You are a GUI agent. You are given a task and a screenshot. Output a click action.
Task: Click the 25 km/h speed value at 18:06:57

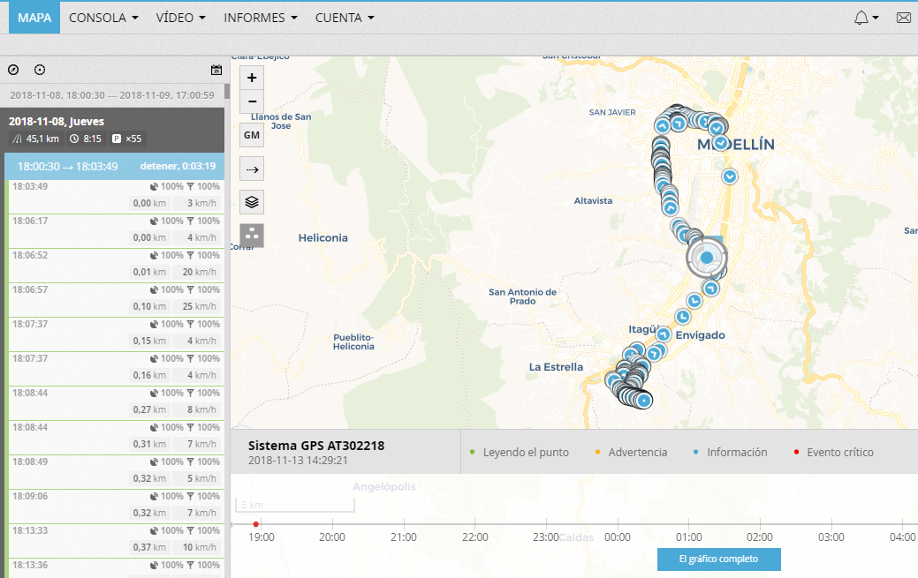point(199,306)
